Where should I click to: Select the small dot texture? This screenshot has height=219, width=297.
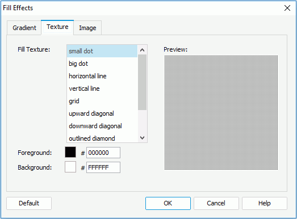pos(102,51)
